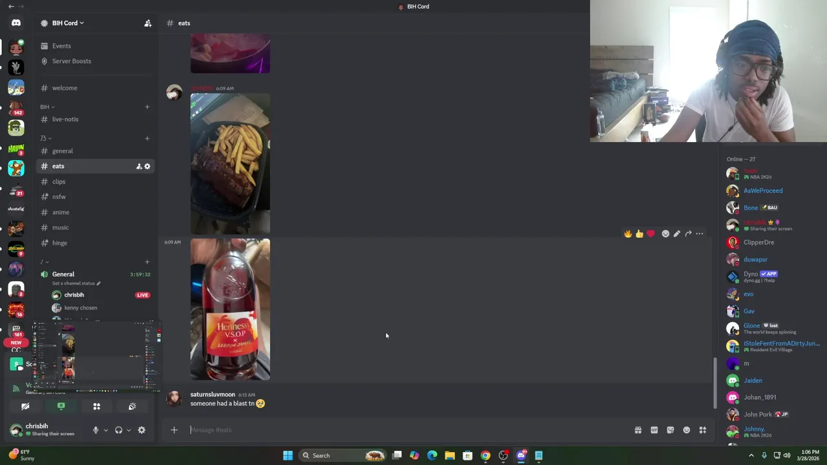This screenshot has width=827, height=465.
Task: Edit channel status pencil icon
Action: click(98, 284)
